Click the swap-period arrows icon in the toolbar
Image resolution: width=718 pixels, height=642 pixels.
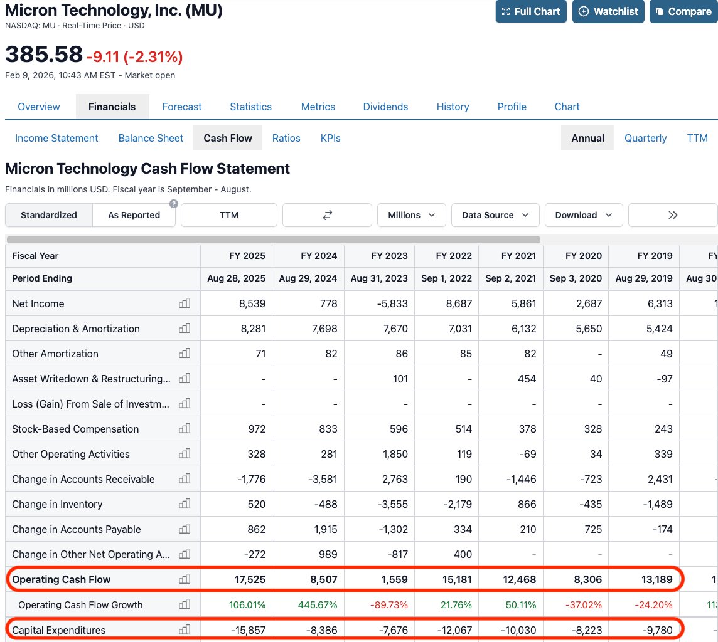click(x=327, y=215)
